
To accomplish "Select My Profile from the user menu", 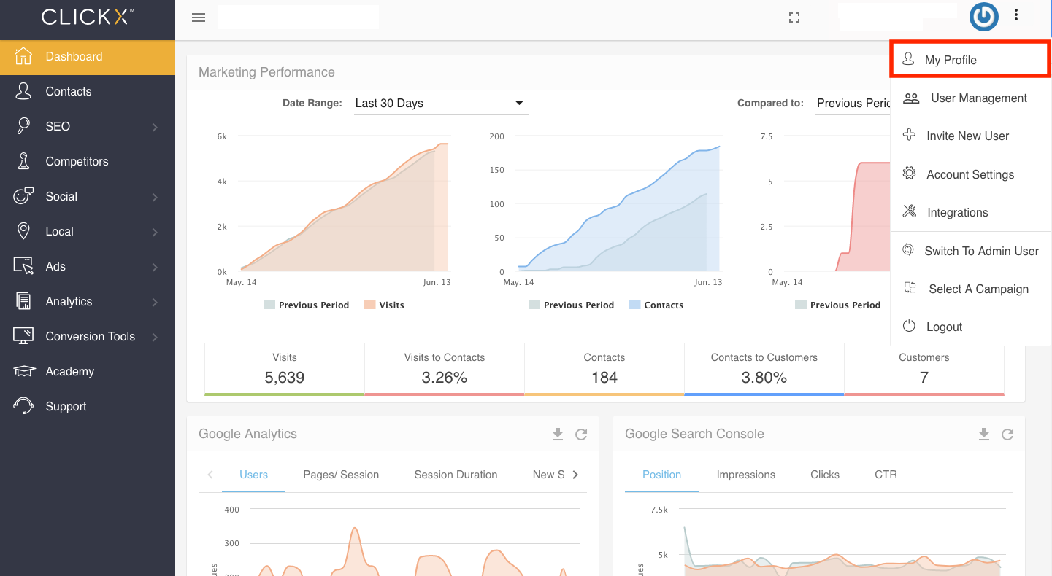I will point(970,60).
